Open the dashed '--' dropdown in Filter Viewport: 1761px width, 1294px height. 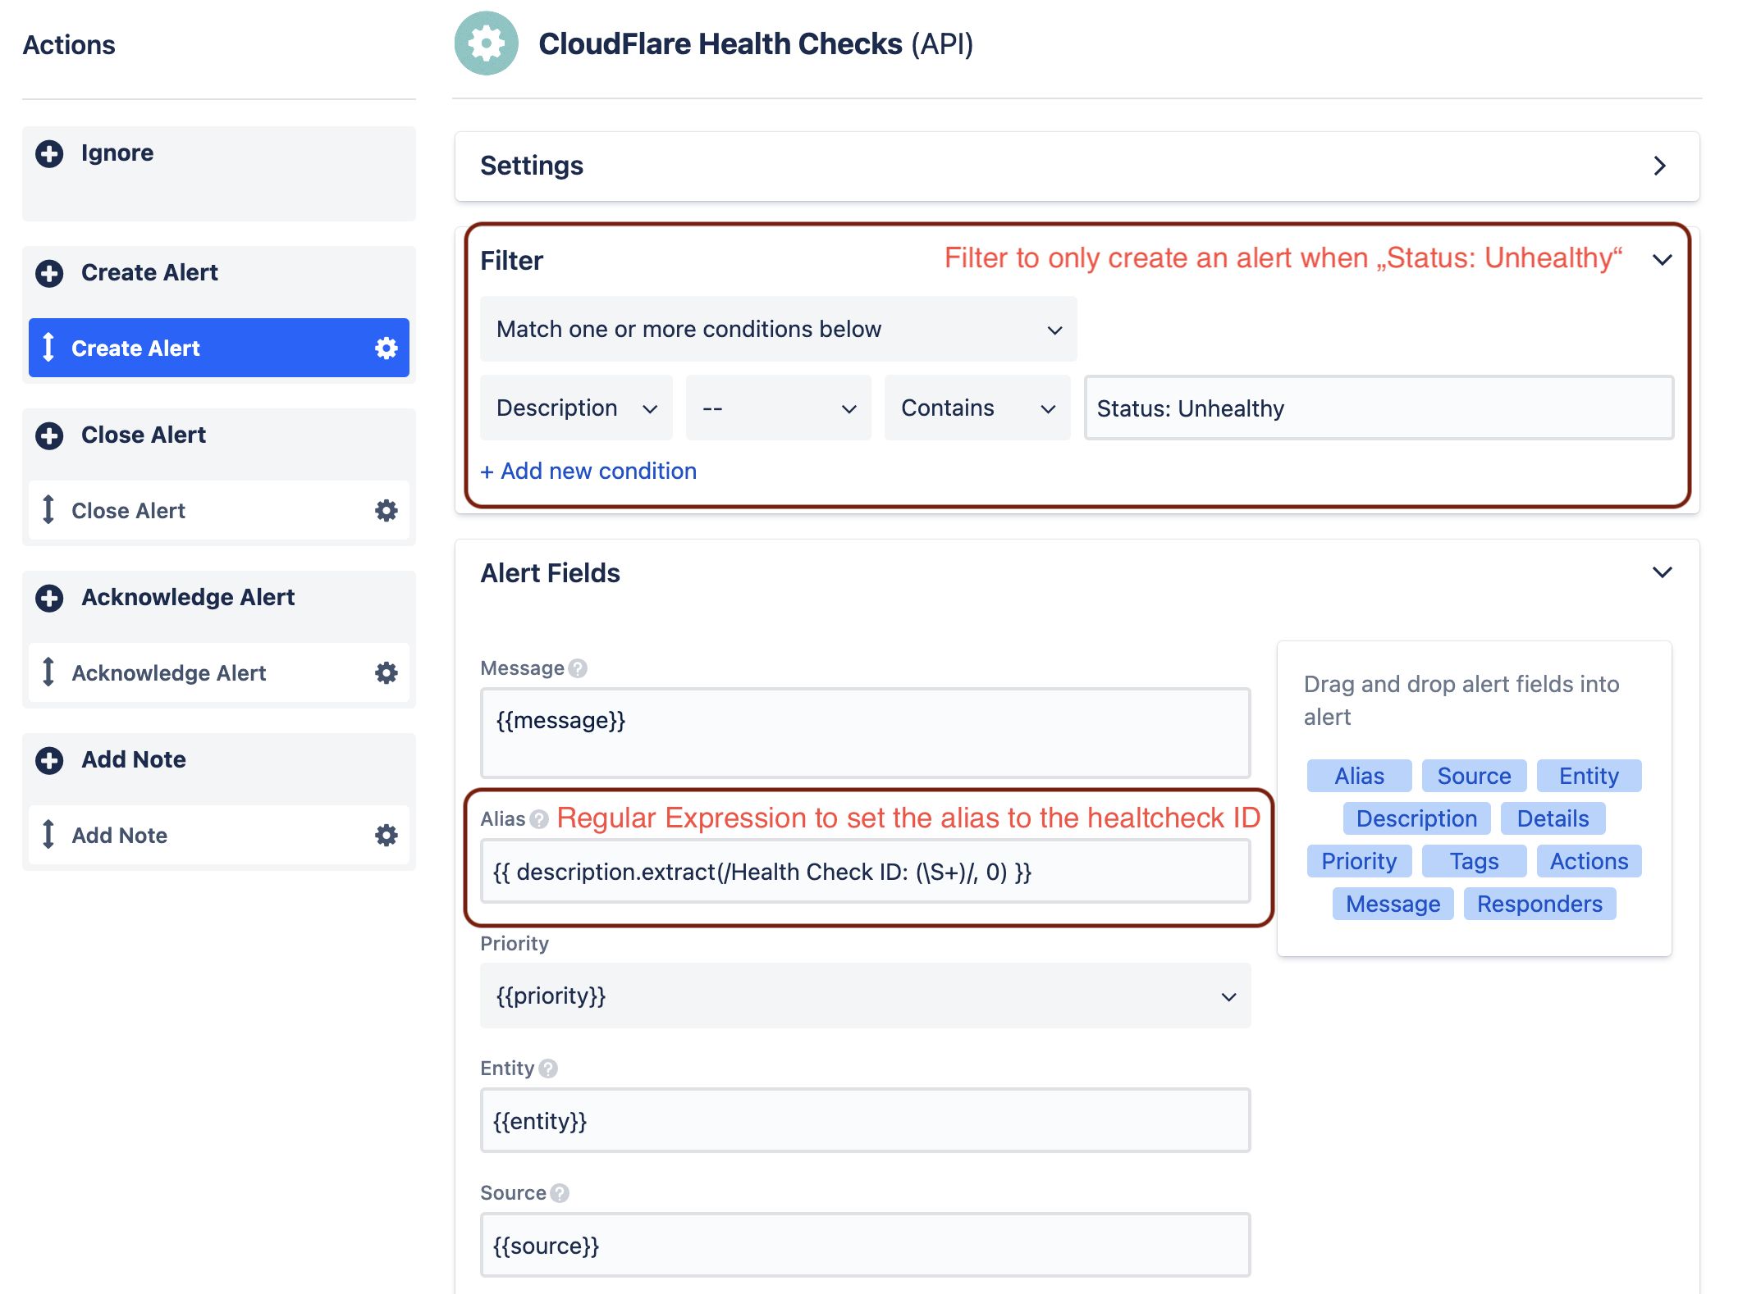click(x=778, y=408)
